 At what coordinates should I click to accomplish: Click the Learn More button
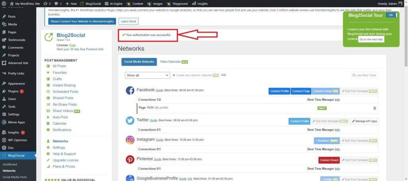pos(129,21)
